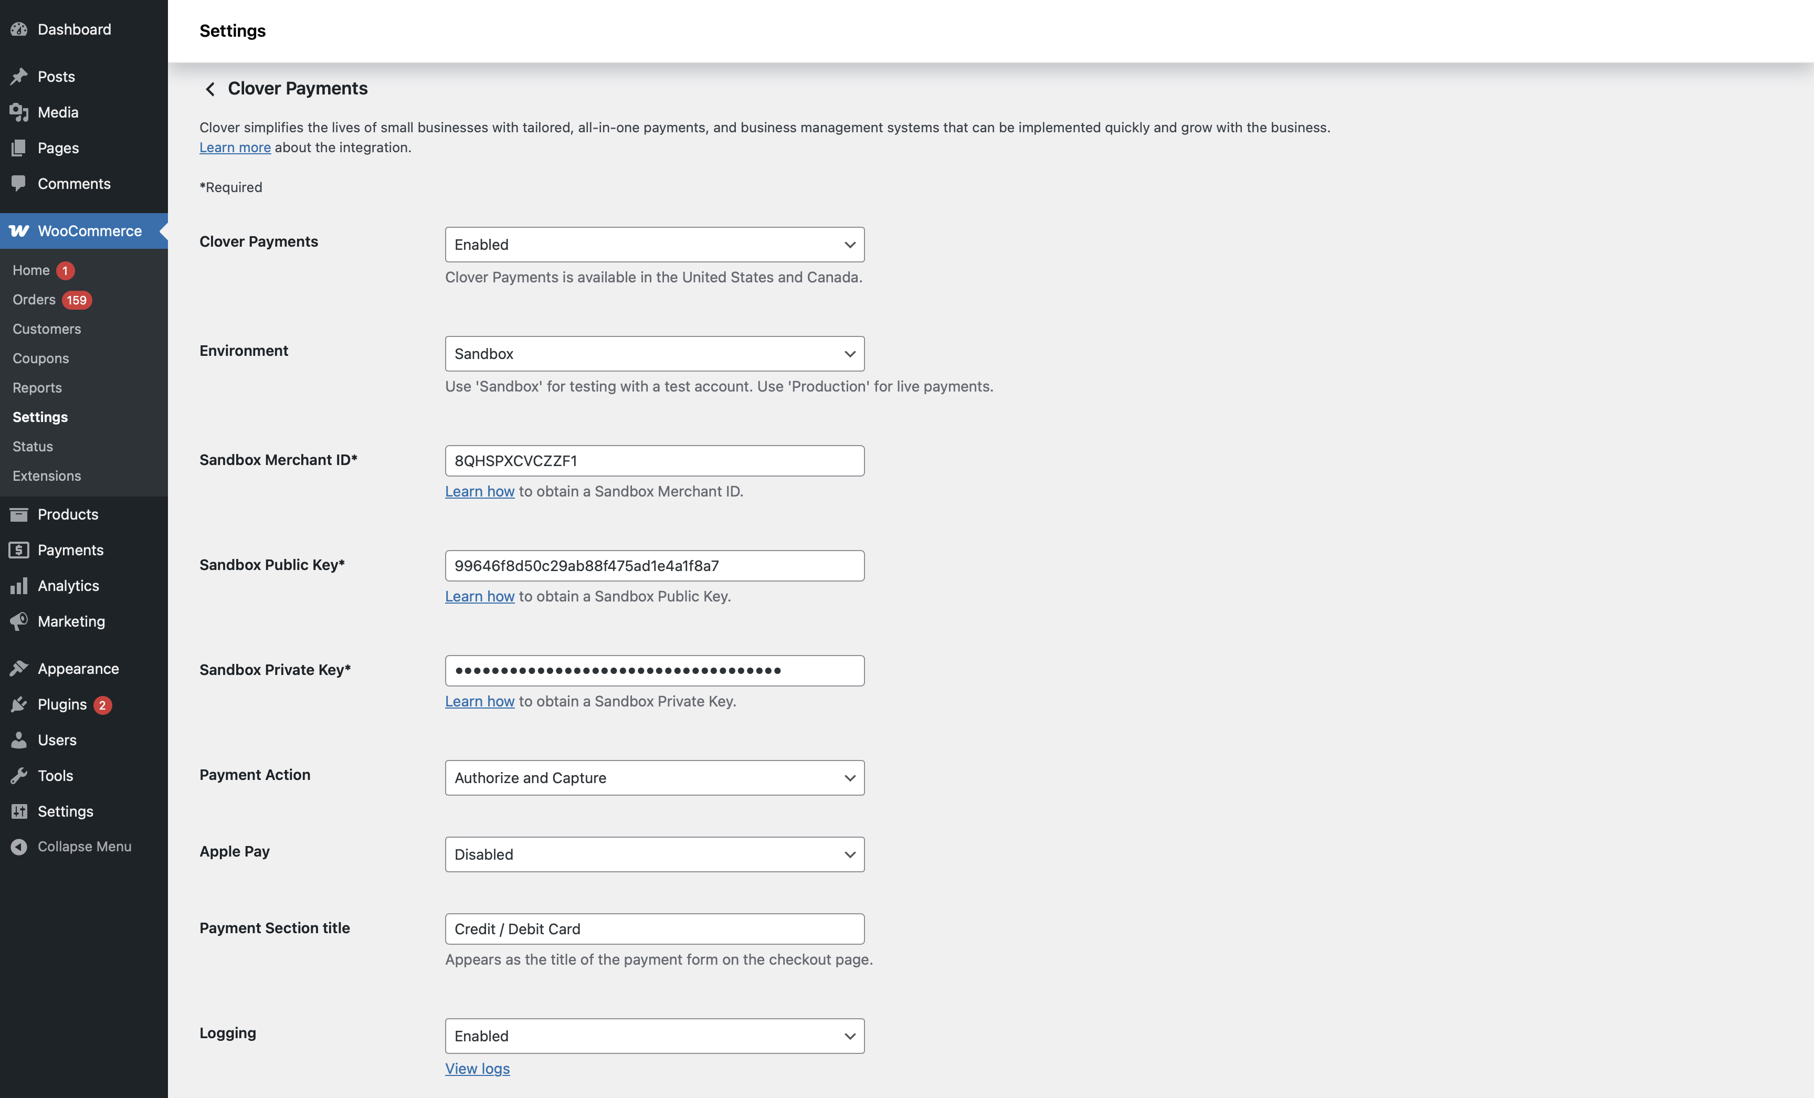
Task: Open Analytics via the bar chart icon
Action: [19, 585]
